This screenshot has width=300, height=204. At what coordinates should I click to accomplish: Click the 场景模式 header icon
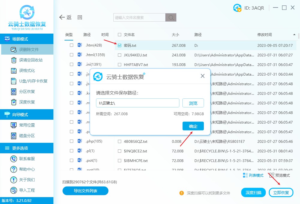(x=7, y=39)
